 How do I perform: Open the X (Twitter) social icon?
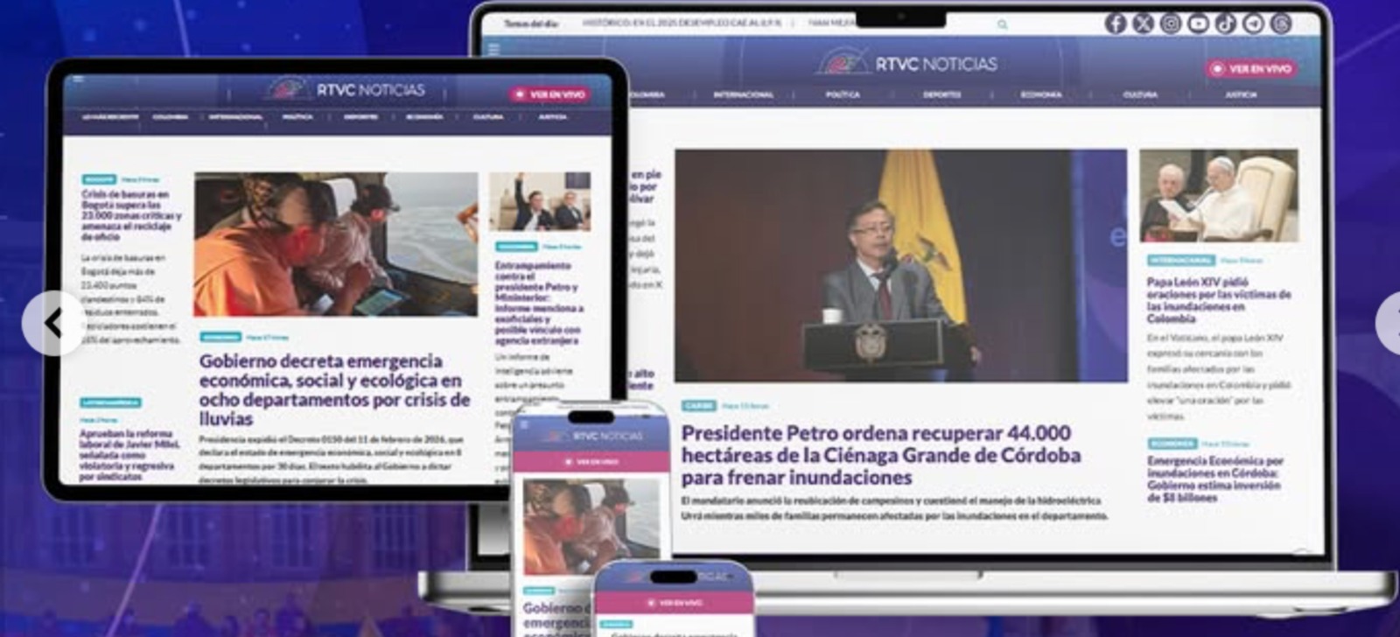tap(1143, 24)
